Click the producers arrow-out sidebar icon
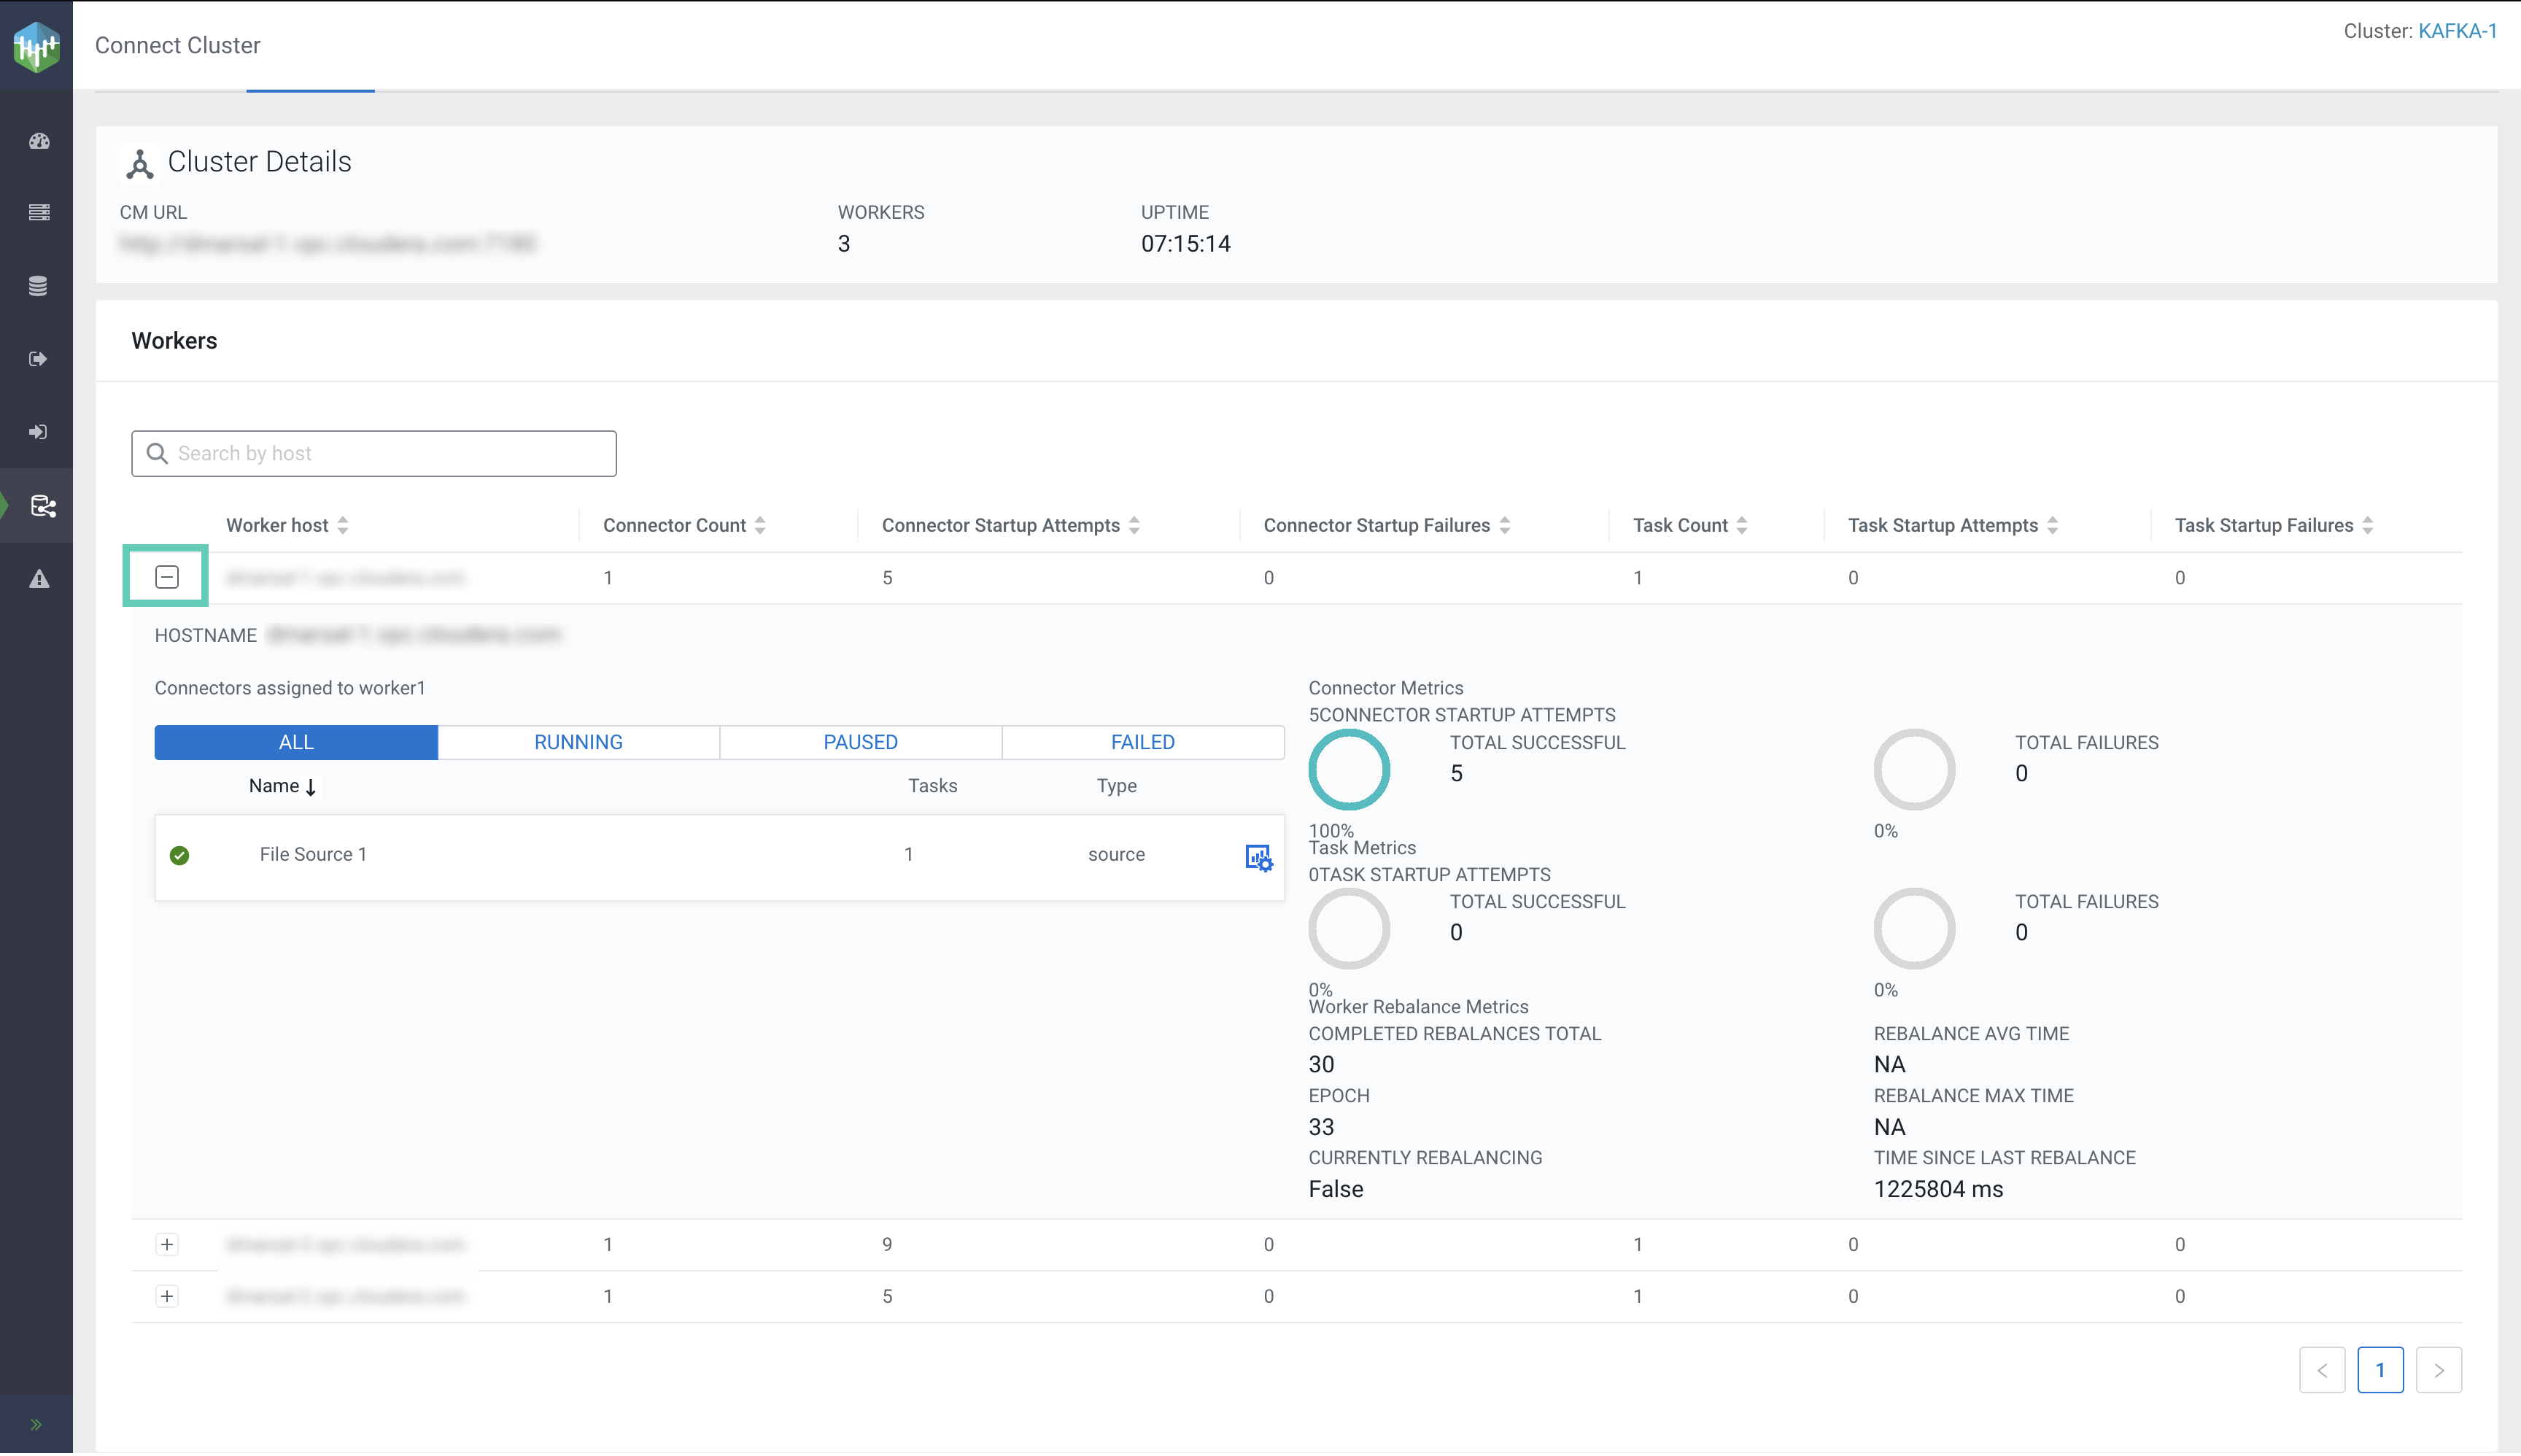2521x1456 pixels. (x=39, y=359)
